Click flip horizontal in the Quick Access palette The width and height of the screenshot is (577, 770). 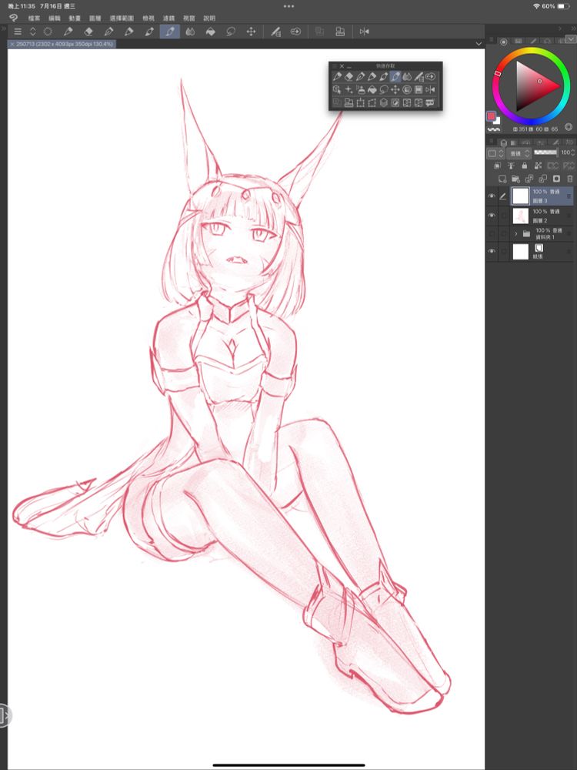(430, 89)
